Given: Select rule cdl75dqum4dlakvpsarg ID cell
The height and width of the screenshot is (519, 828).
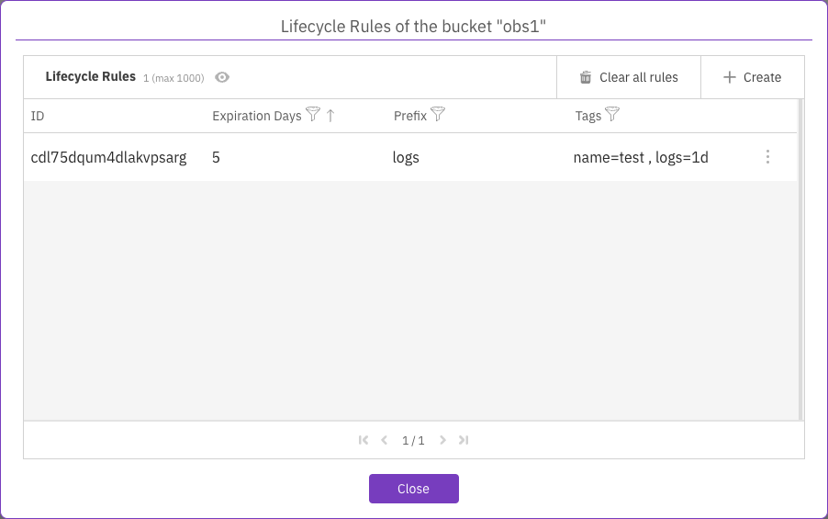Looking at the screenshot, I should coord(108,157).
